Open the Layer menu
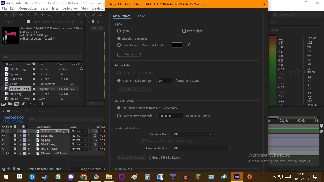 [44, 8]
